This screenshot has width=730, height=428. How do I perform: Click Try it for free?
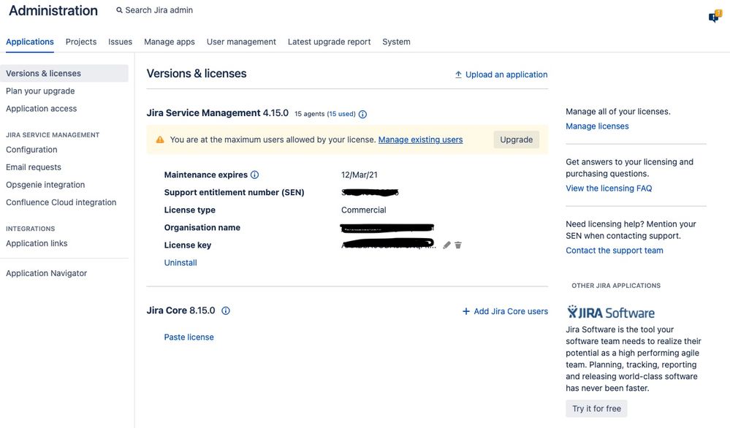[x=596, y=408]
